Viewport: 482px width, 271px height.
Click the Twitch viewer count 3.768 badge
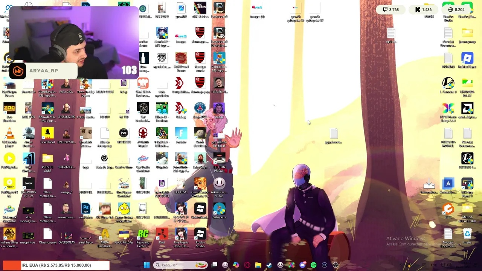[390, 9]
